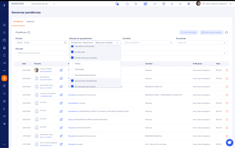Click the TV icon in top bar
Viewport: 235px width, 148px height.
[127, 4]
